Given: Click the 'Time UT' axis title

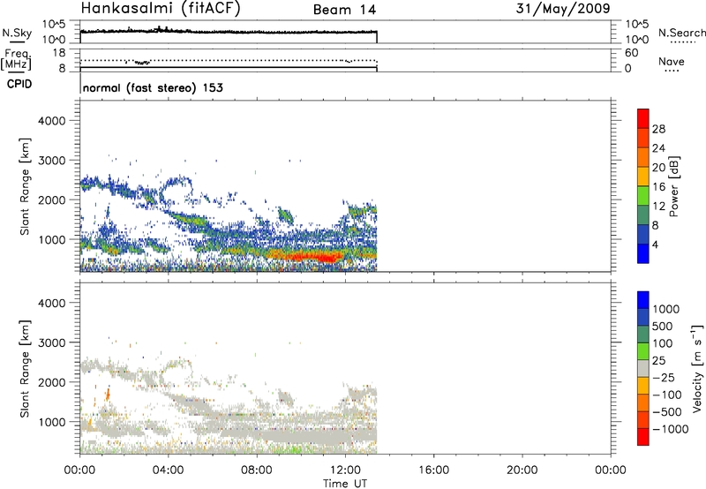Looking at the screenshot, I should point(345,483).
